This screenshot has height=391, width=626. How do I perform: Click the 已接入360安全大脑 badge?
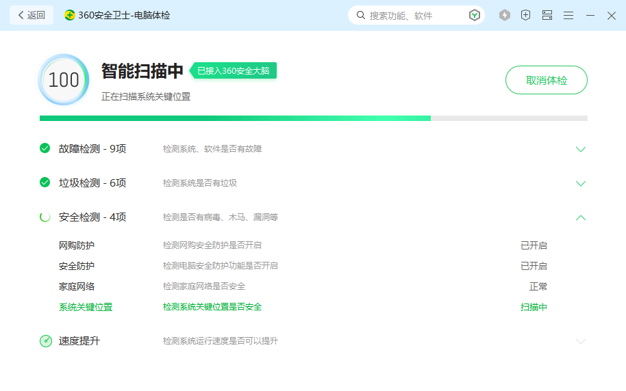pos(233,70)
